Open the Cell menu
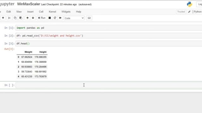 [41, 12]
